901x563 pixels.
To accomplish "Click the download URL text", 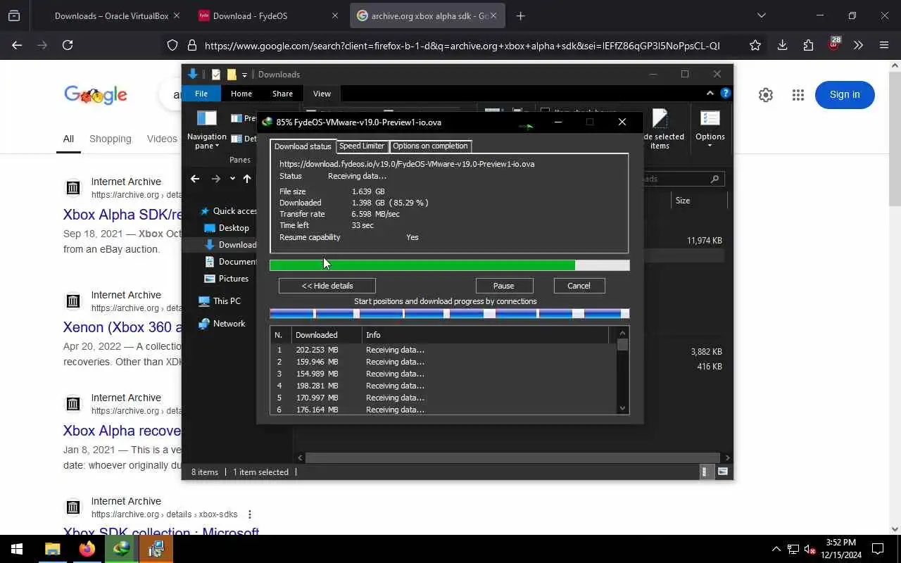I will 407,164.
